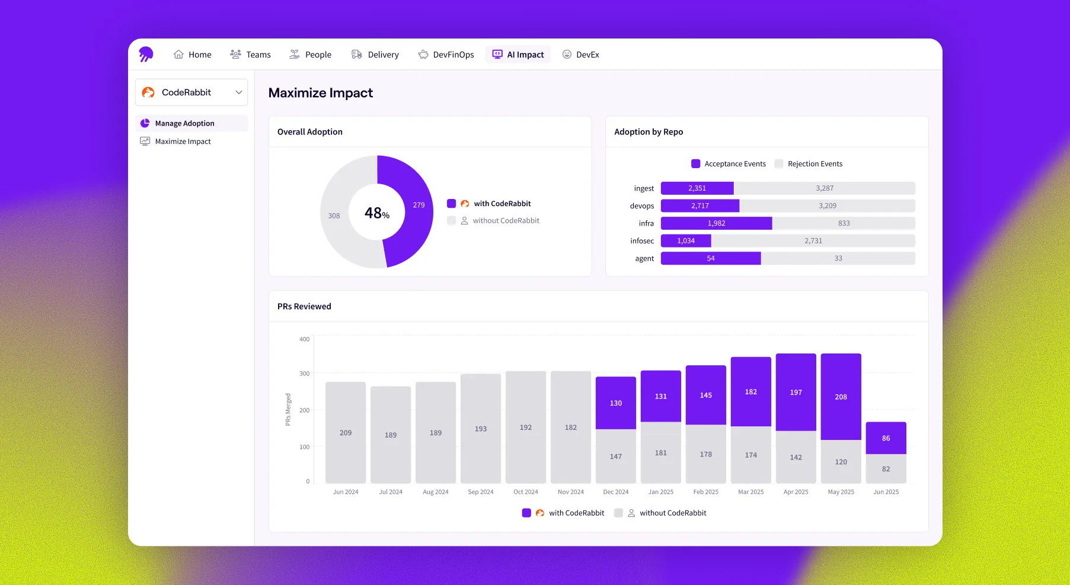Click the DevFinOps piggy bank icon
This screenshot has height=585, width=1070.
(x=423, y=54)
